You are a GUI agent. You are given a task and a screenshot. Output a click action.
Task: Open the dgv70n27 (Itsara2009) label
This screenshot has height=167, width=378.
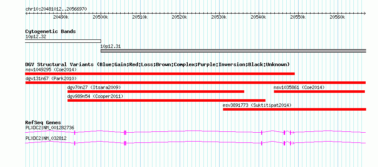pos(94,87)
